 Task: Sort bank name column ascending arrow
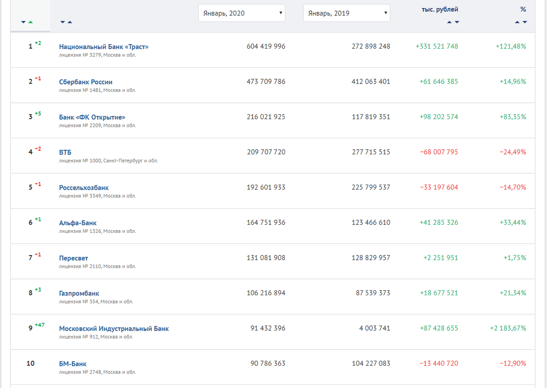pos(70,22)
